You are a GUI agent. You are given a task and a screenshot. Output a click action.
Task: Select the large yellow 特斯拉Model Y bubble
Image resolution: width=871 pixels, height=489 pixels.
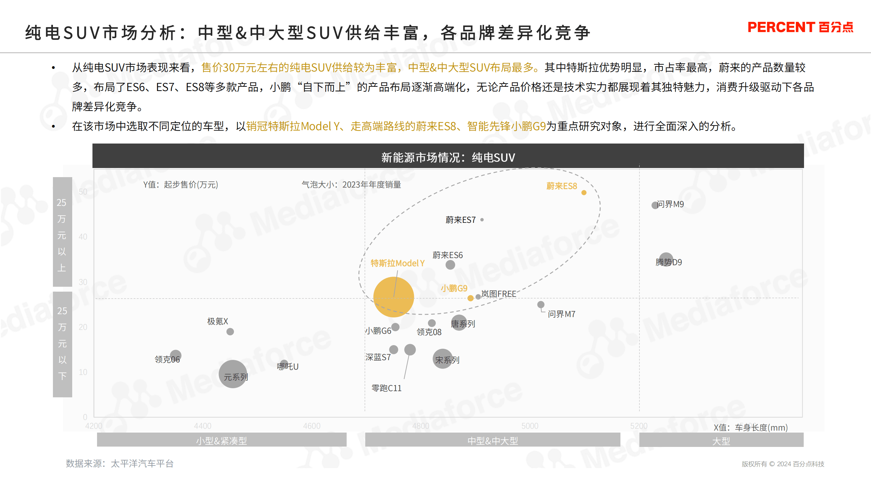394,297
